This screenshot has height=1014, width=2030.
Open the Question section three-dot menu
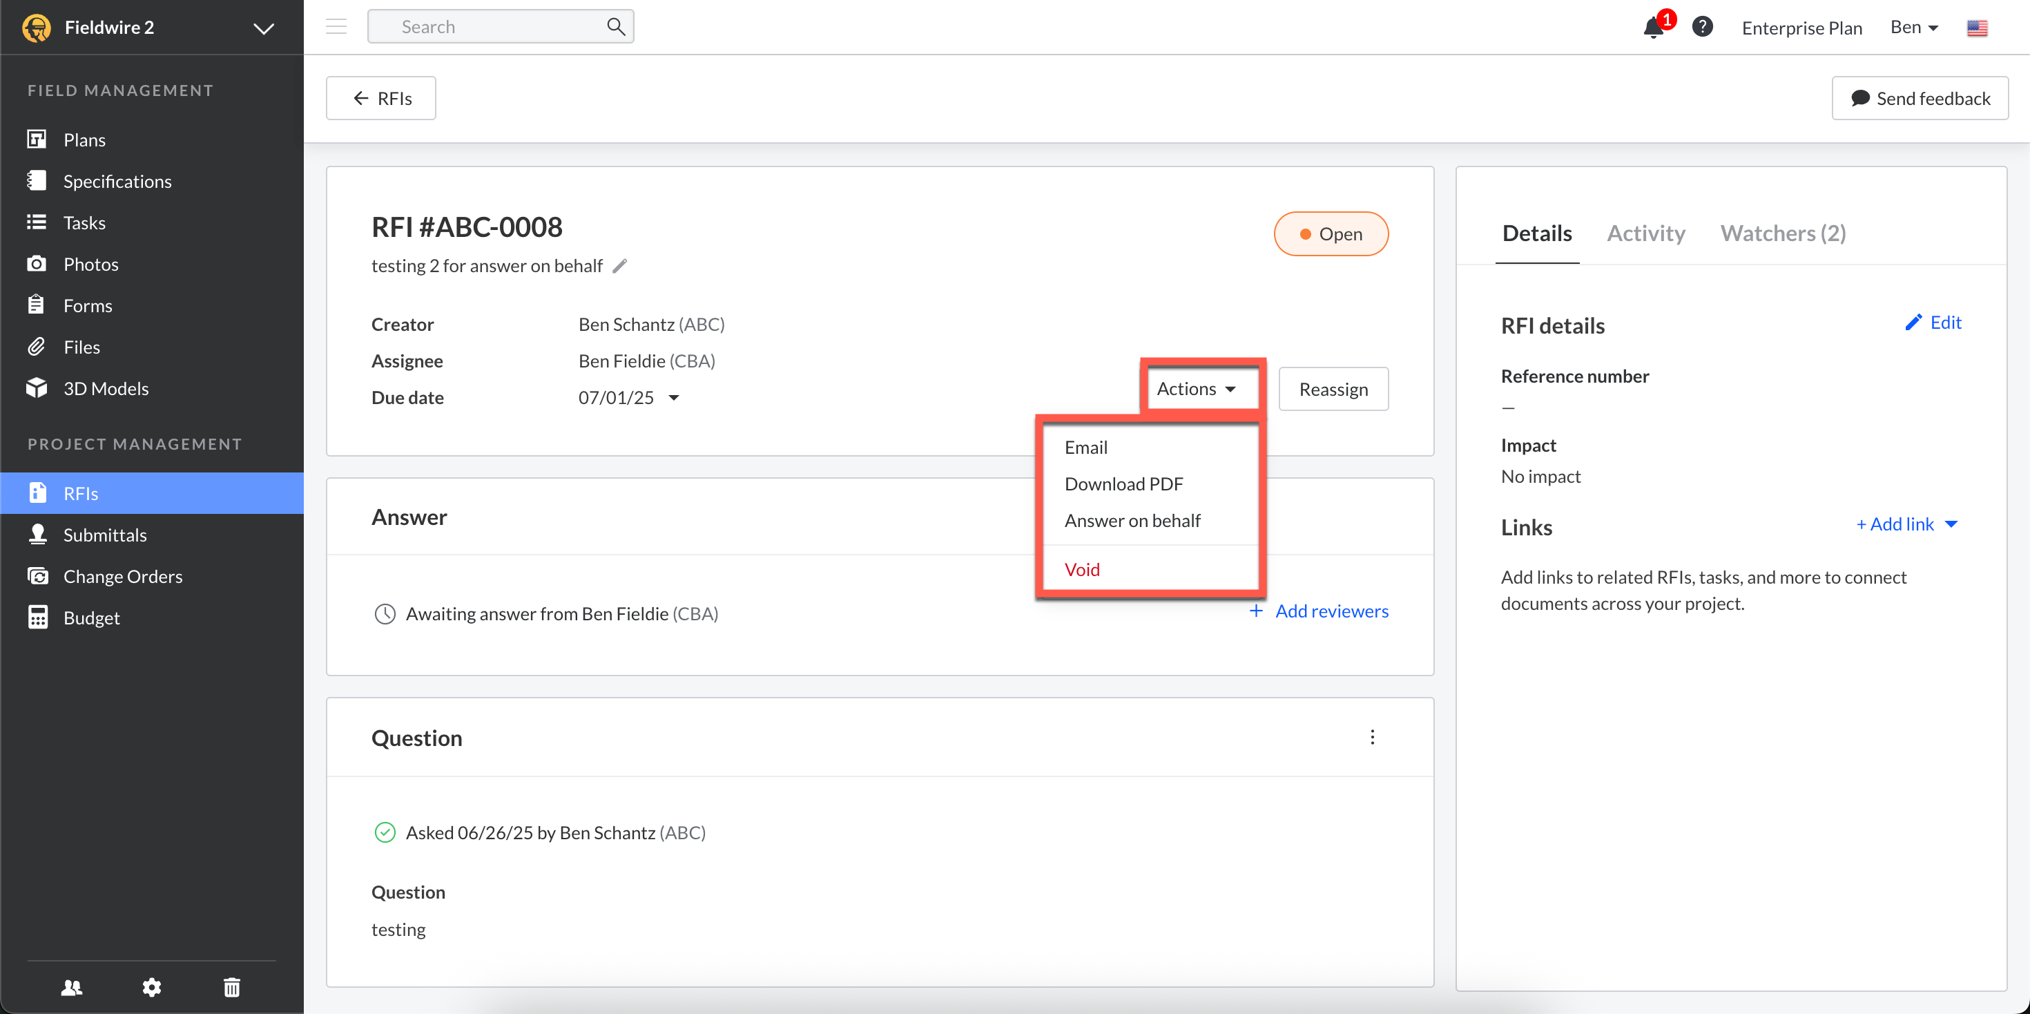coord(1372,736)
